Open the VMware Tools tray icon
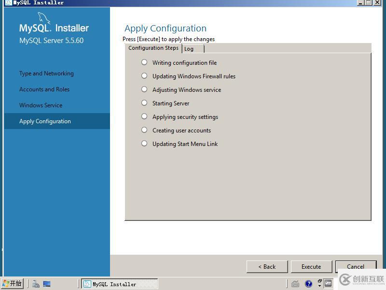386x290 pixels. 328,283
